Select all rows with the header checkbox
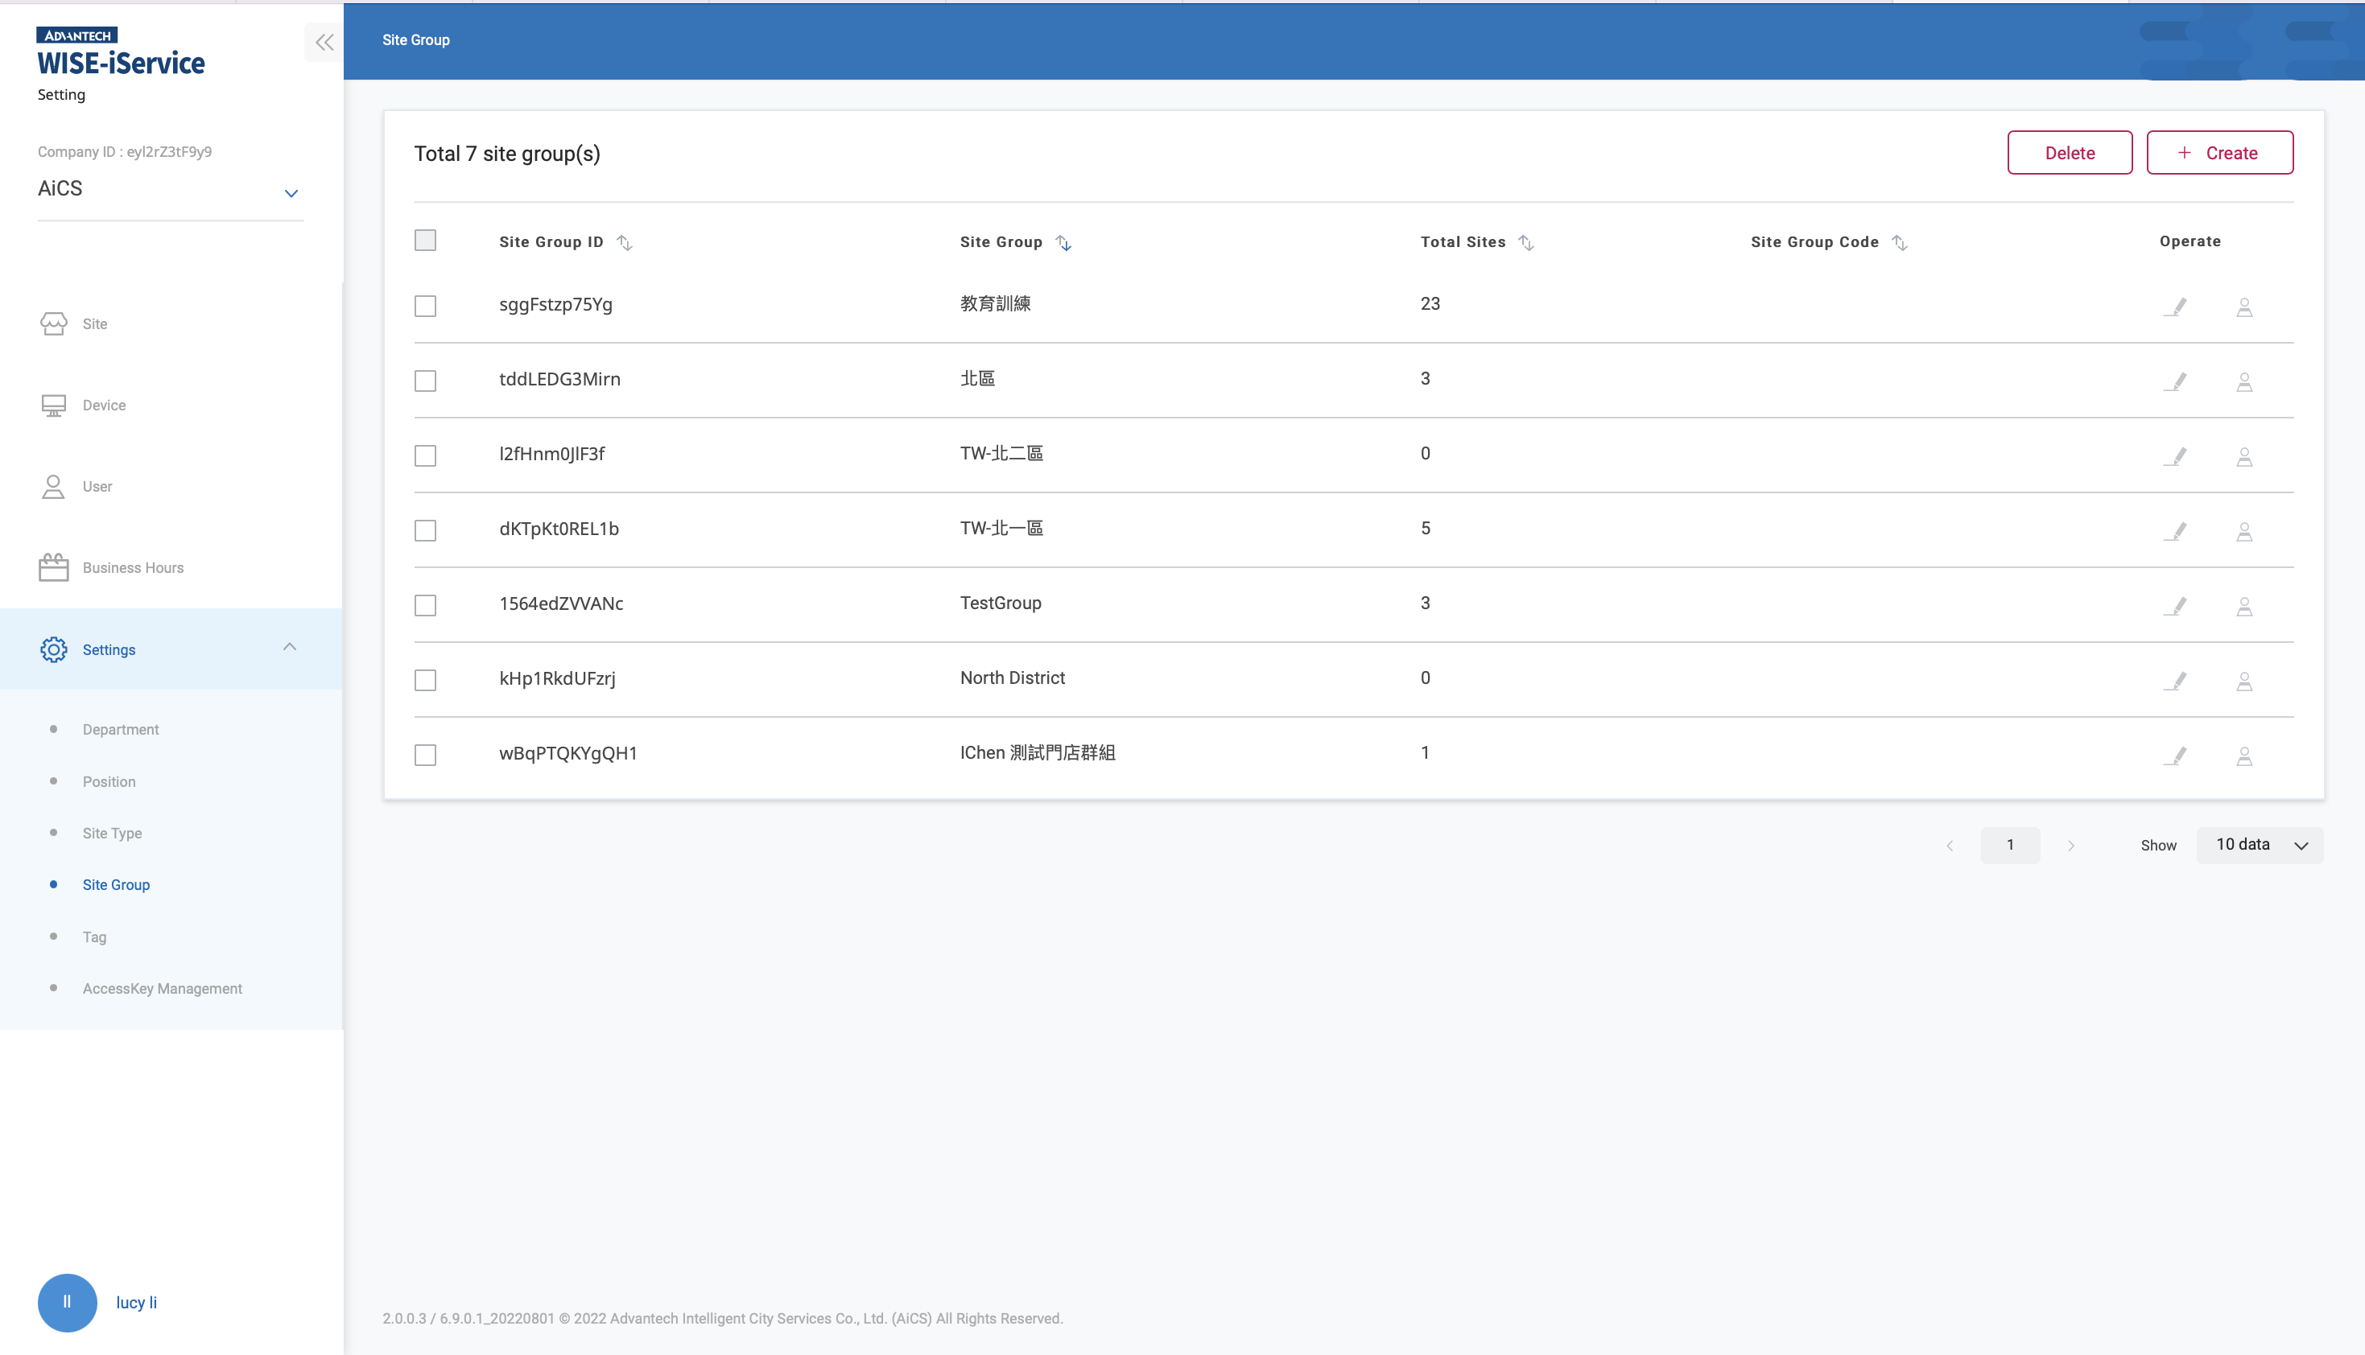This screenshot has height=1355, width=2365. click(x=425, y=240)
